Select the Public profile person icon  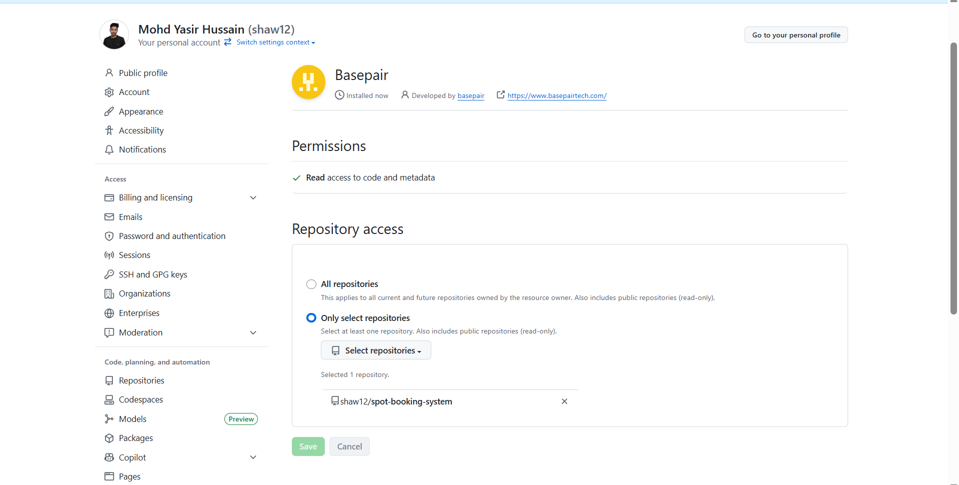(109, 72)
